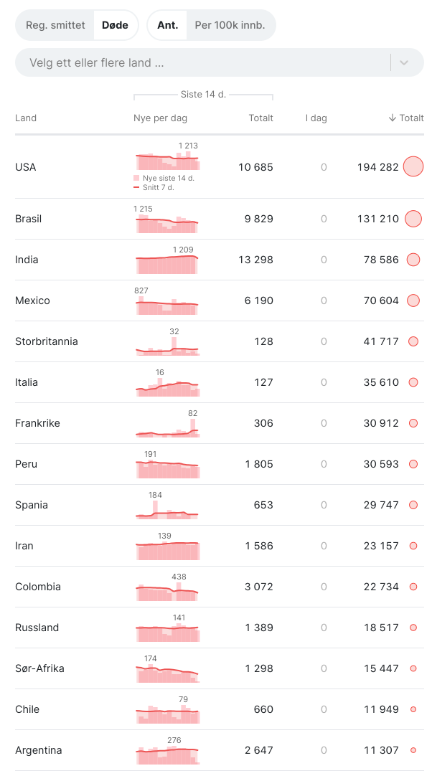Select the Døde toggle option
Screen dimensions: 432x776
pos(115,25)
